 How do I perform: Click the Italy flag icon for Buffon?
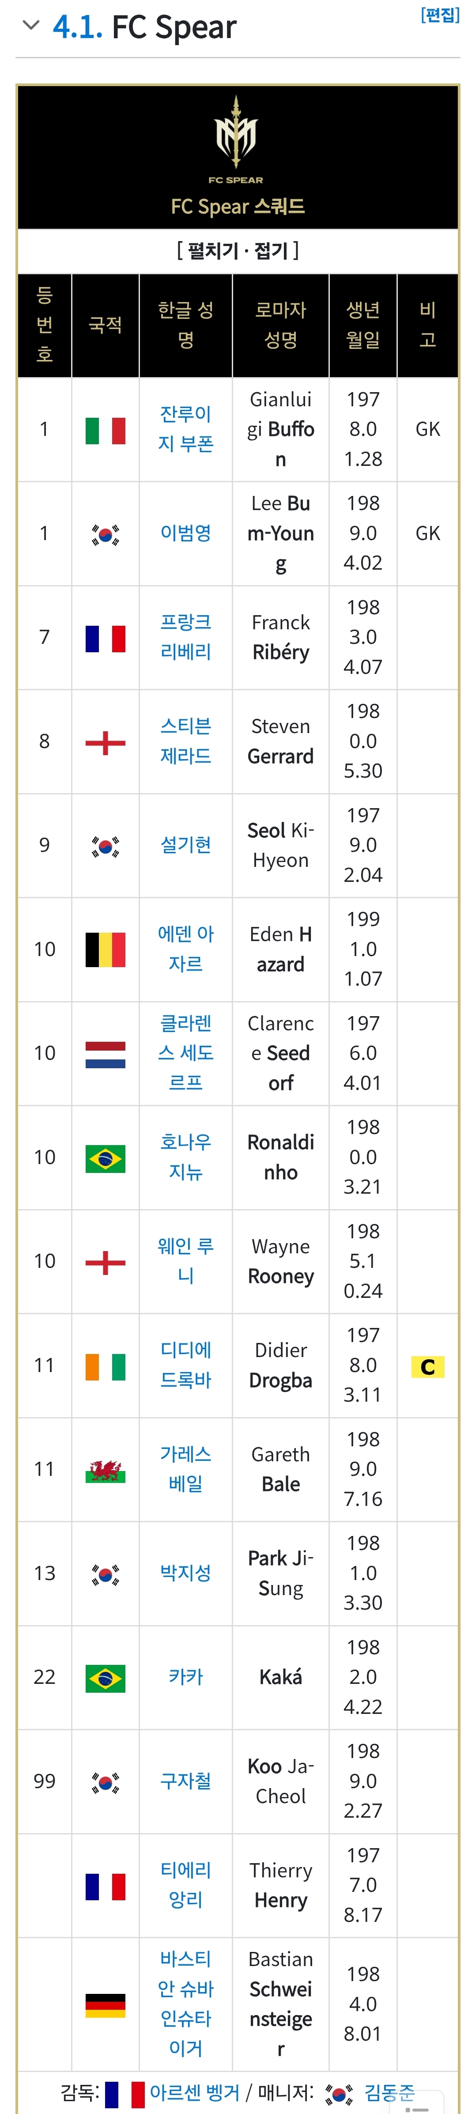click(105, 430)
